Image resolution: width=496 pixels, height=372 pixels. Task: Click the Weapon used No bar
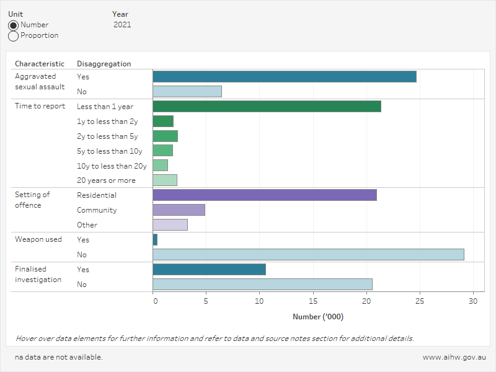308,255
